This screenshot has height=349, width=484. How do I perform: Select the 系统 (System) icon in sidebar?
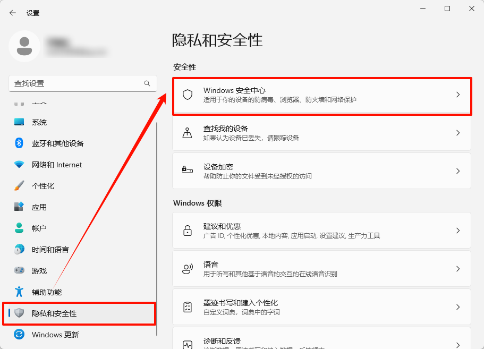point(18,122)
